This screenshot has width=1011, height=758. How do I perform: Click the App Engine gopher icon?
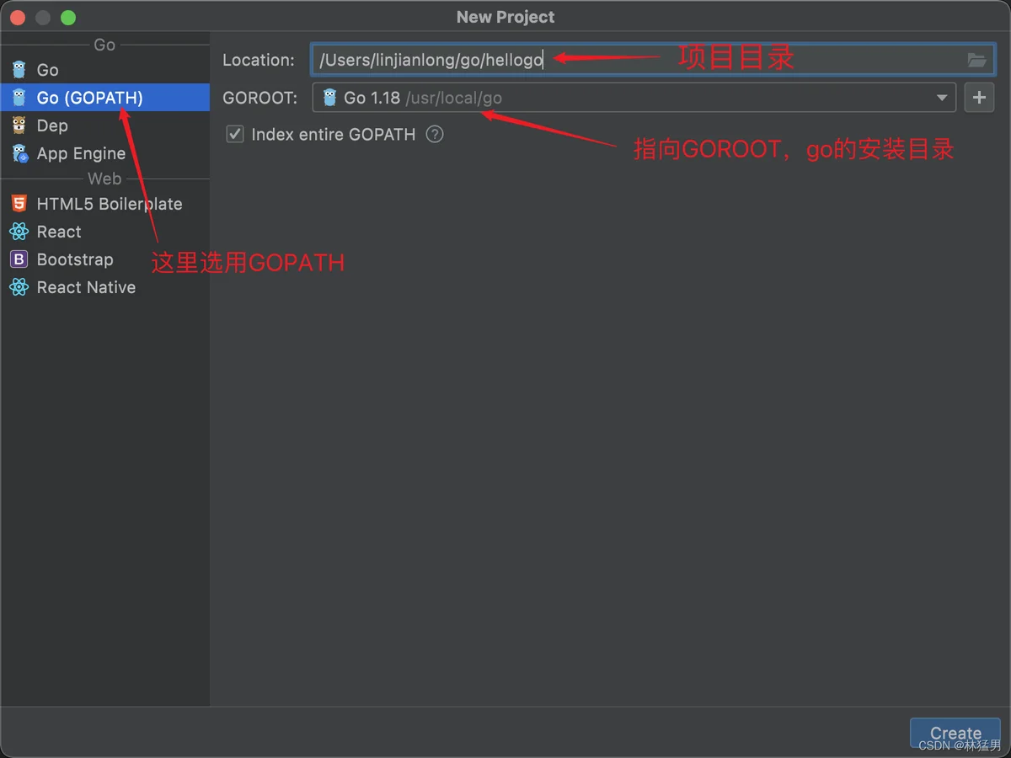coord(19,153)
